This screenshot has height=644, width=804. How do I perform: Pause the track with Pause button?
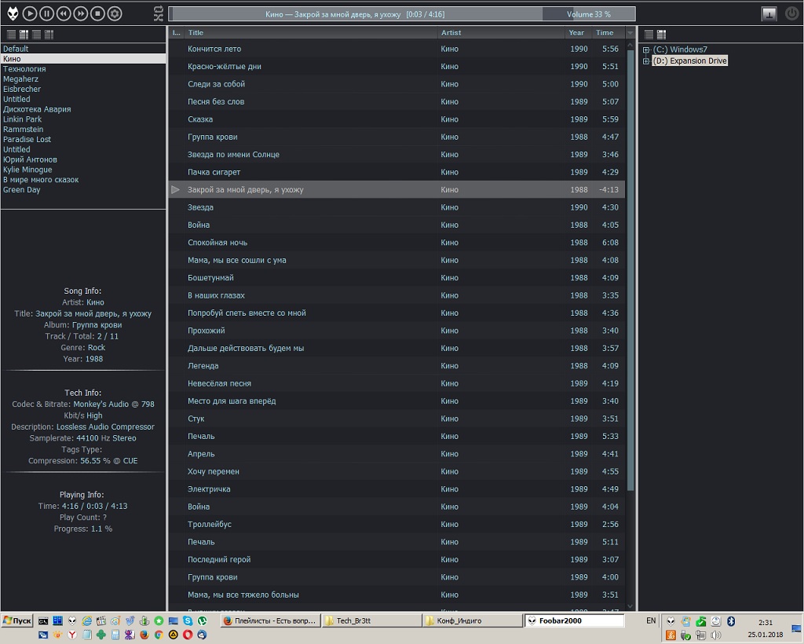click(46, 13)
